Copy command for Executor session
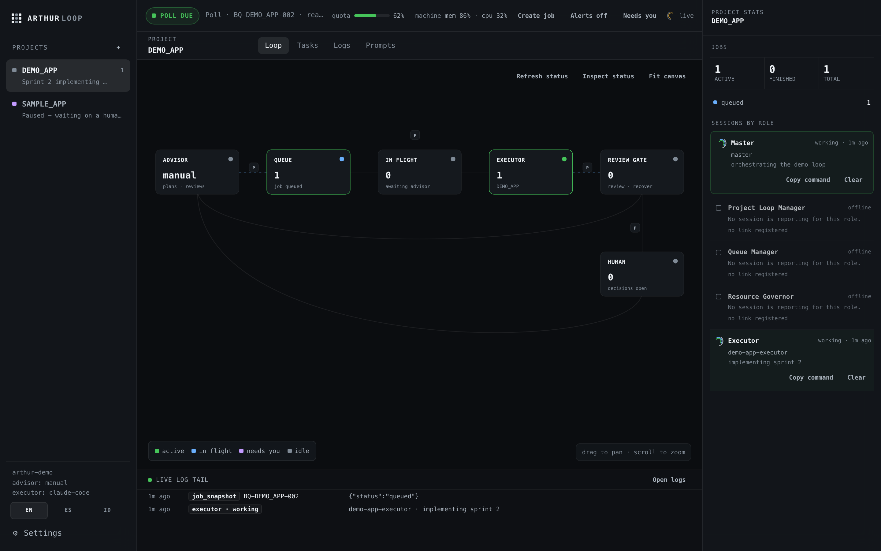 pos(811,377)
